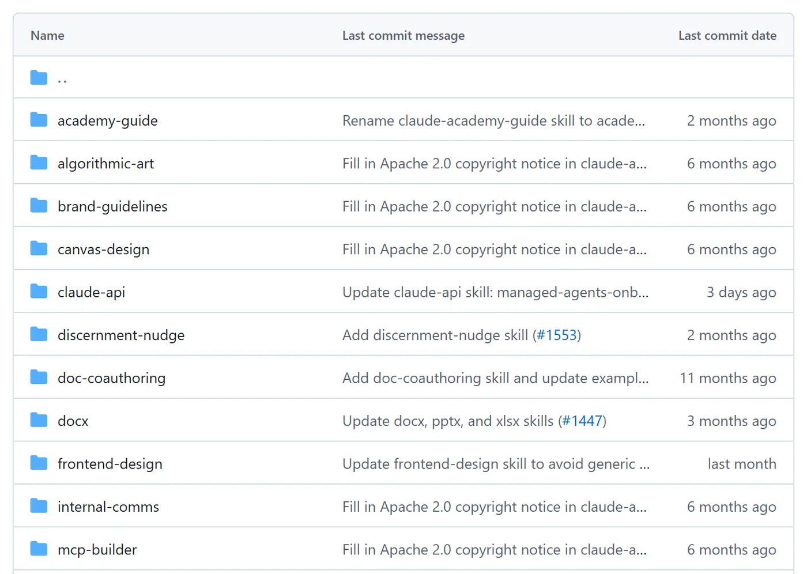The height and width of the screenshot is (574, 807).
Task: Click the internal-comms folder icon
Action: [x=39, y=506]
